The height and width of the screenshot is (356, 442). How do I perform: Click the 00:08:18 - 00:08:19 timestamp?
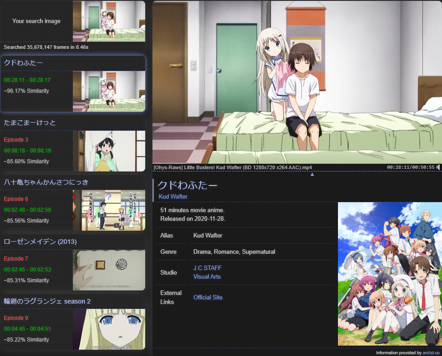(27, 151)
